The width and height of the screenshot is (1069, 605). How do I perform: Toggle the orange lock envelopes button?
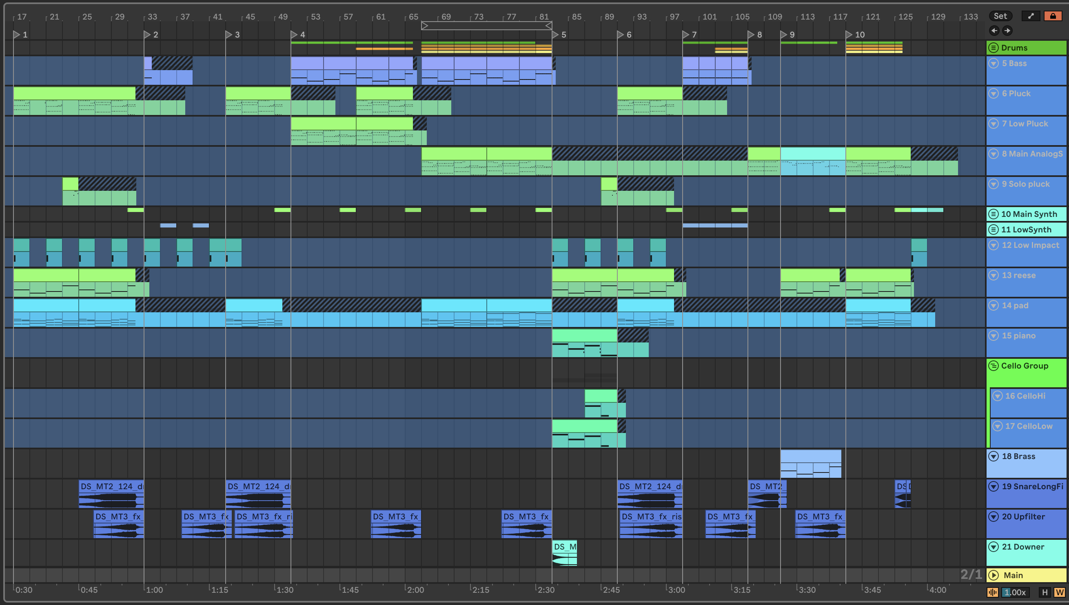pos(1052,16)
